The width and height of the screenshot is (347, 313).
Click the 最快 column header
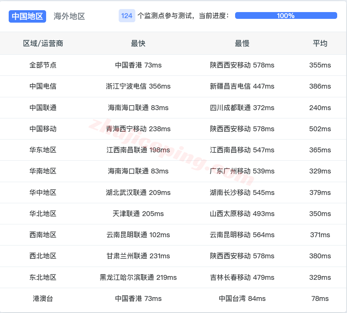138,43
